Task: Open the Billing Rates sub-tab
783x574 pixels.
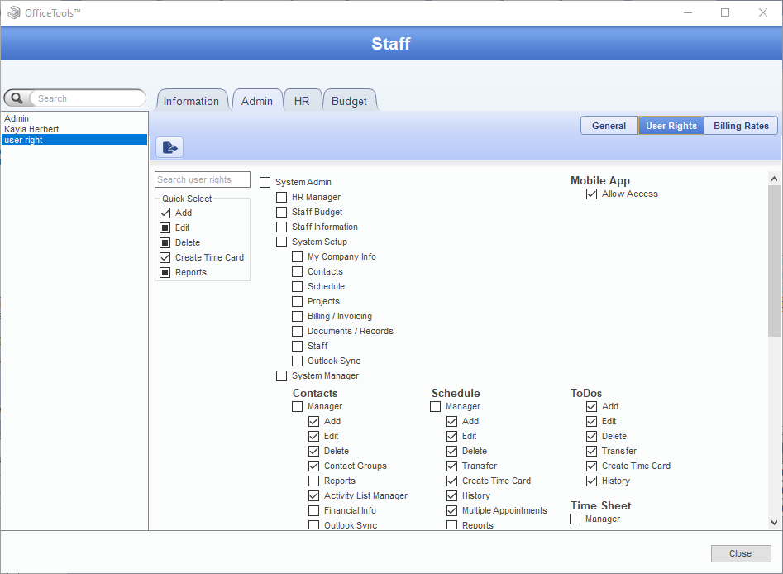Action: [741, 126]
